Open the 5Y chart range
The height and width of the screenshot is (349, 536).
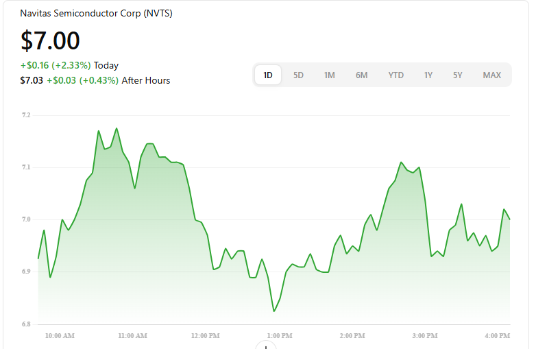[x=458, y=75]
